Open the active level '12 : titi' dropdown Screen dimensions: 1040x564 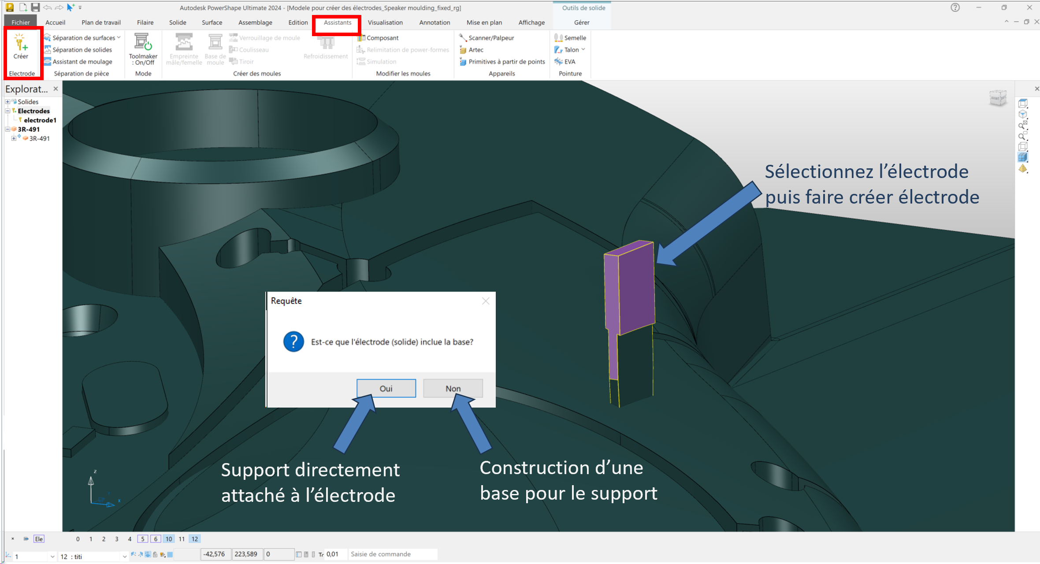(125, 557)
